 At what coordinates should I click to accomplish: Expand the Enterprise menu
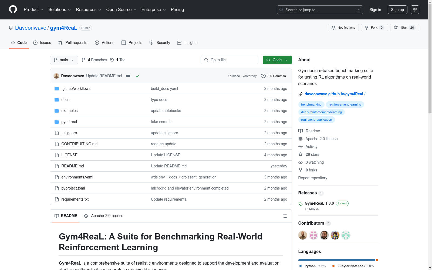(154, 10)
